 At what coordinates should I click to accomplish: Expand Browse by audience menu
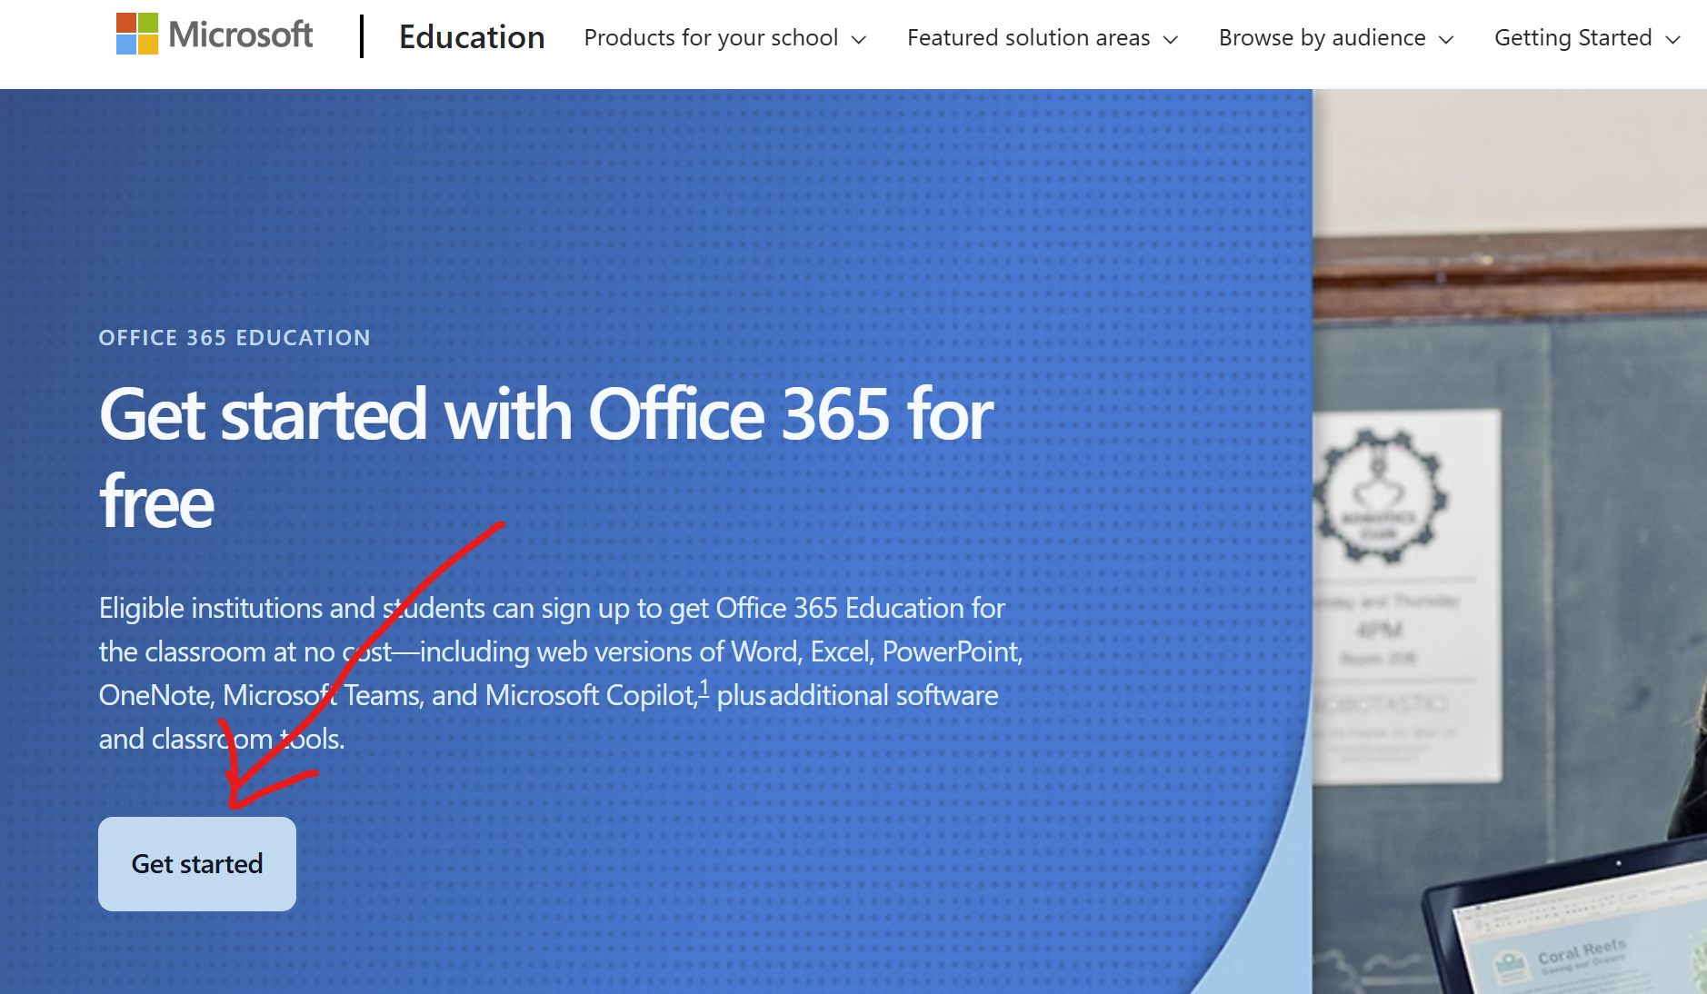tap(1335, 38)
